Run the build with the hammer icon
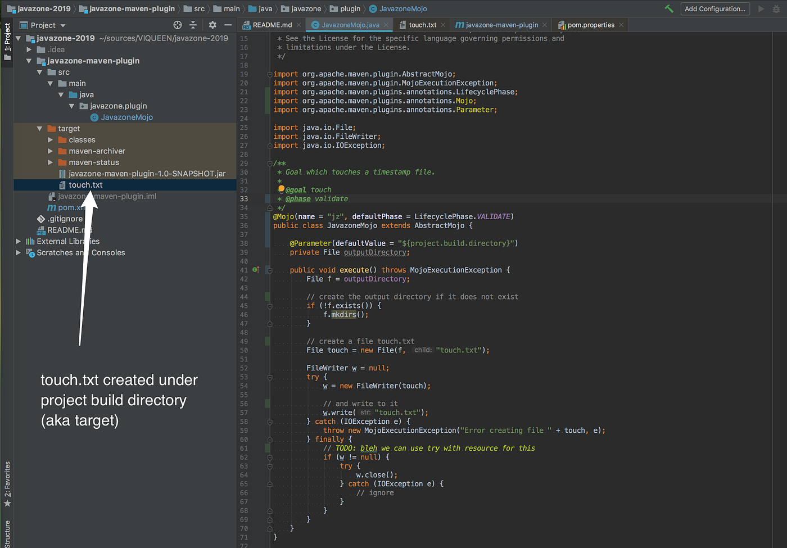This screenshot has height=548, width=787. tap(669, 8)
